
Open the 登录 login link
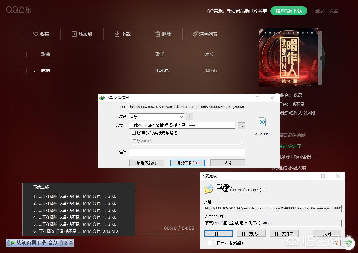point(320,11)
